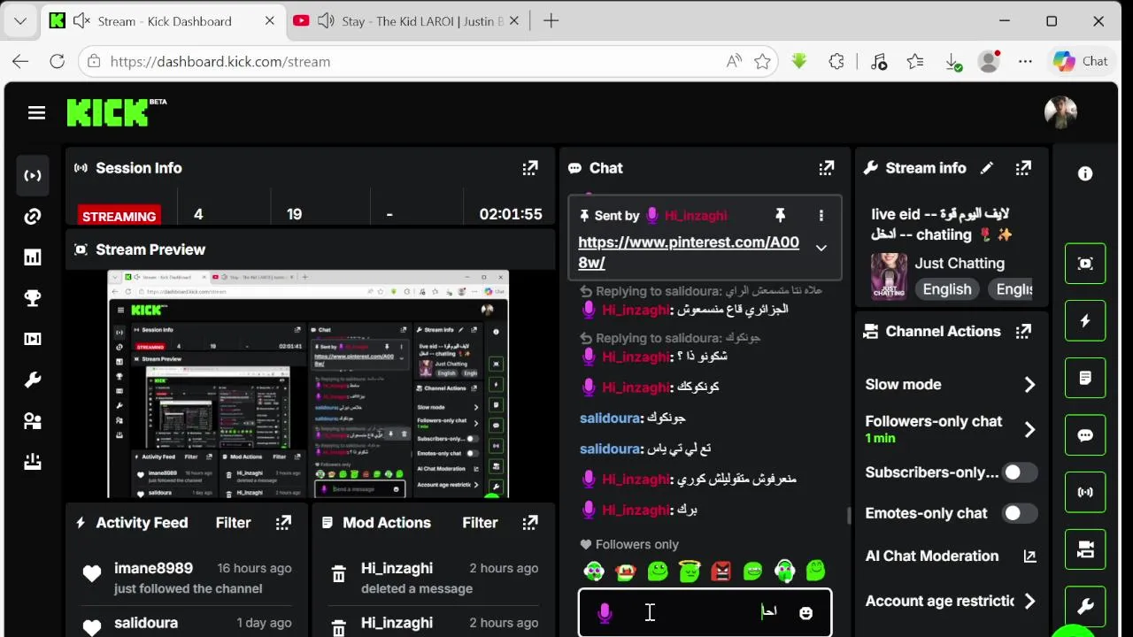Image resolution: width=1133 pixels, height=637 pixels.
Task: Click the document mod actions icon right sidebar
Action: pos(1085,378)
